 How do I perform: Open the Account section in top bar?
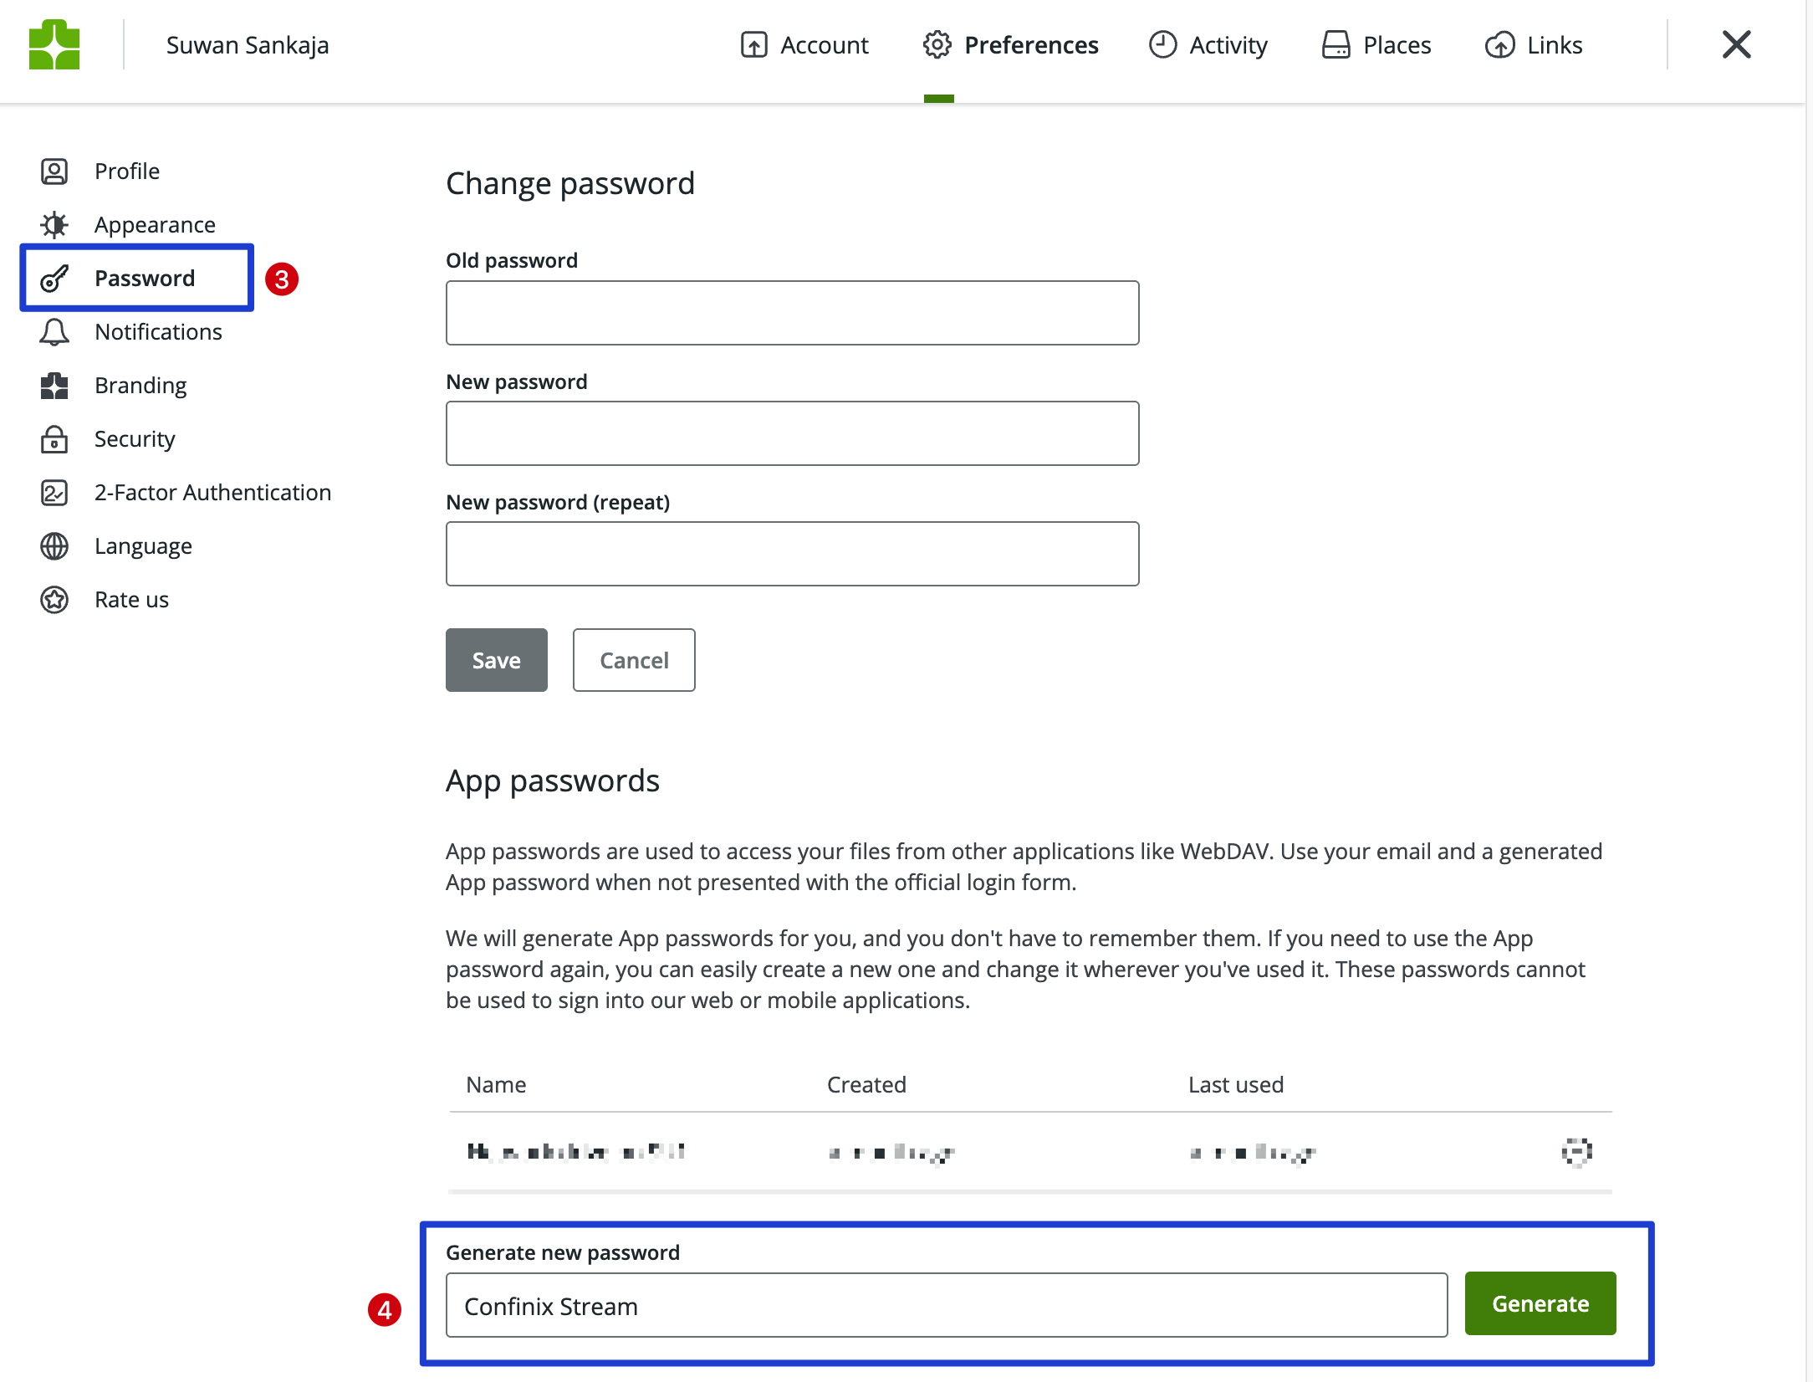point(805,44)
